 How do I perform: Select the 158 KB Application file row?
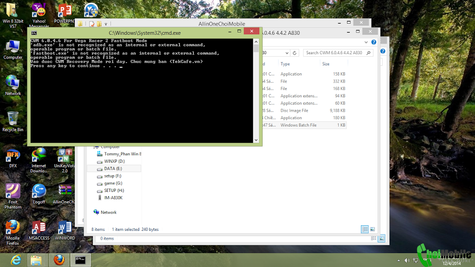point(304,74)
